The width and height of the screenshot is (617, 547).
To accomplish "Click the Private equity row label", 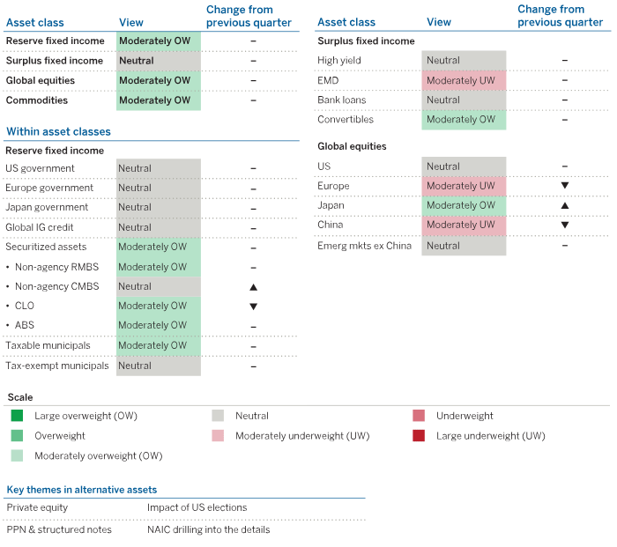I will [x=37, y=507].
